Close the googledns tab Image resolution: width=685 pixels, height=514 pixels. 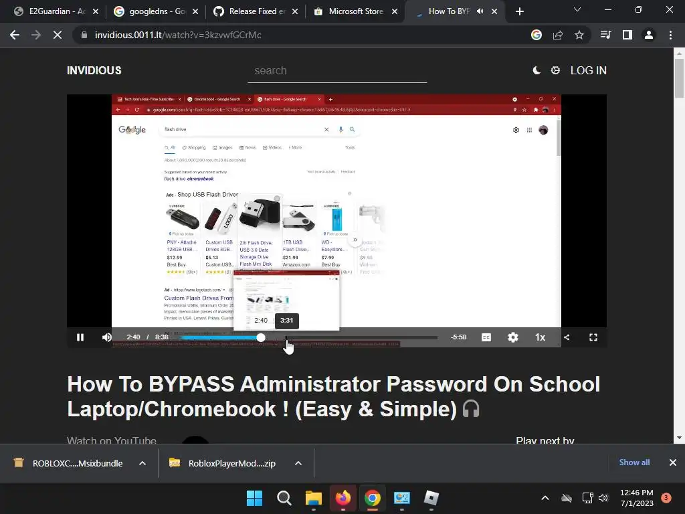tap(195, 11)
